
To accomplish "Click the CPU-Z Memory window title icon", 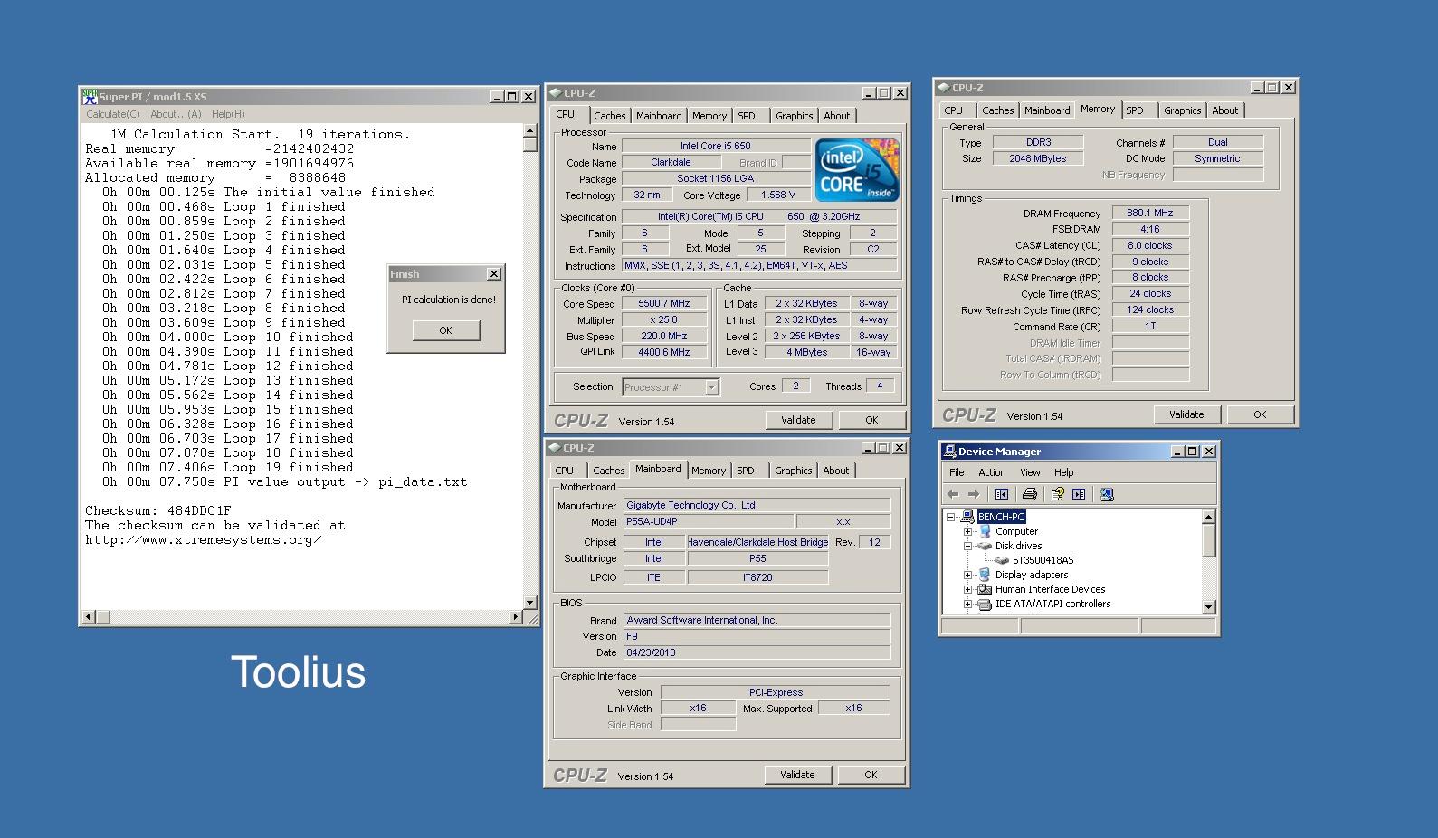I will (x=943, y=88).
